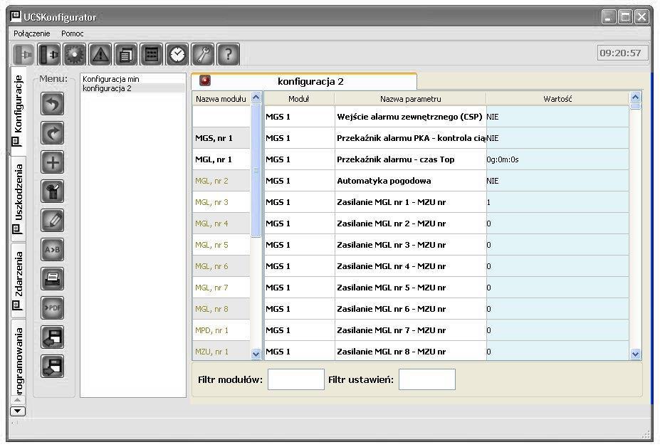The height and width of the screenshot is (447, 660).
Task: Click module list scroll up arrow
Action: 256,98
